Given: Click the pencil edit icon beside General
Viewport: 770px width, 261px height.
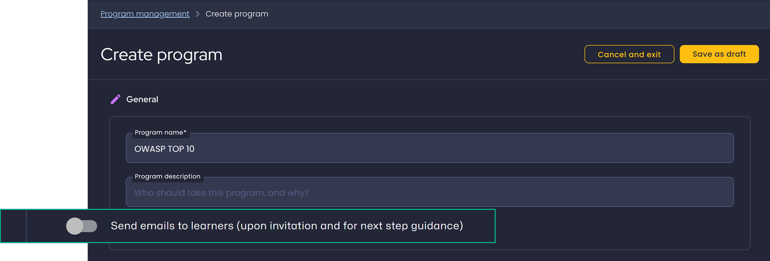Looking at the screenshot, I should coord(115,99).
